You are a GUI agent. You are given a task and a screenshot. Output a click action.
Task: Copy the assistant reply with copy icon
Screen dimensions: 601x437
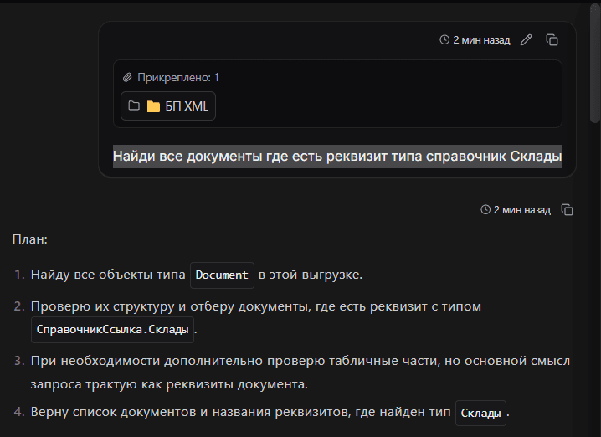tap(567, 209)
